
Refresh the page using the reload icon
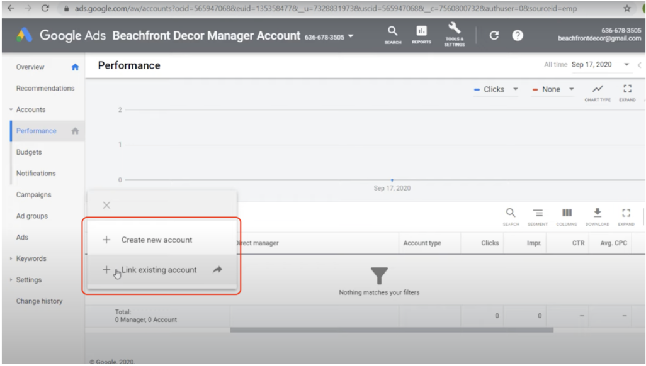coord(494,36)
